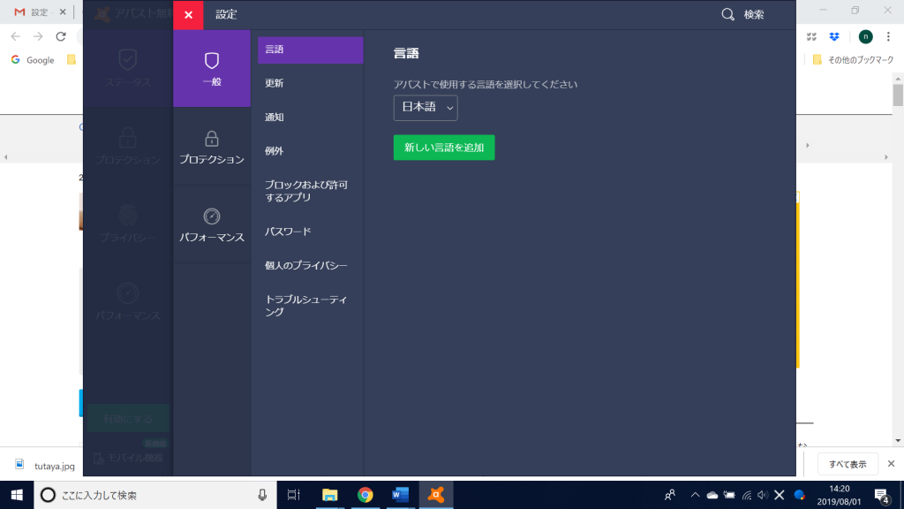Click the battery tray icon
Image resolution: width=904 pixels, height=509 pixels.
(729, 495)
